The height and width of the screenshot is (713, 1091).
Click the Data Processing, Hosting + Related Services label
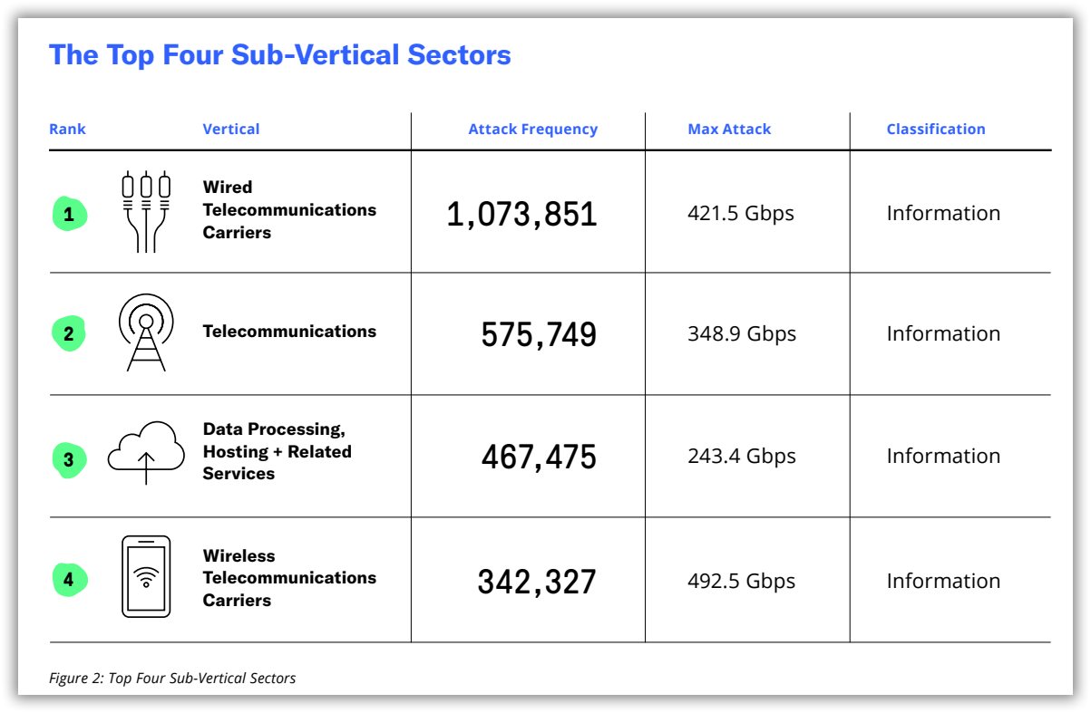tap(278, 451)
